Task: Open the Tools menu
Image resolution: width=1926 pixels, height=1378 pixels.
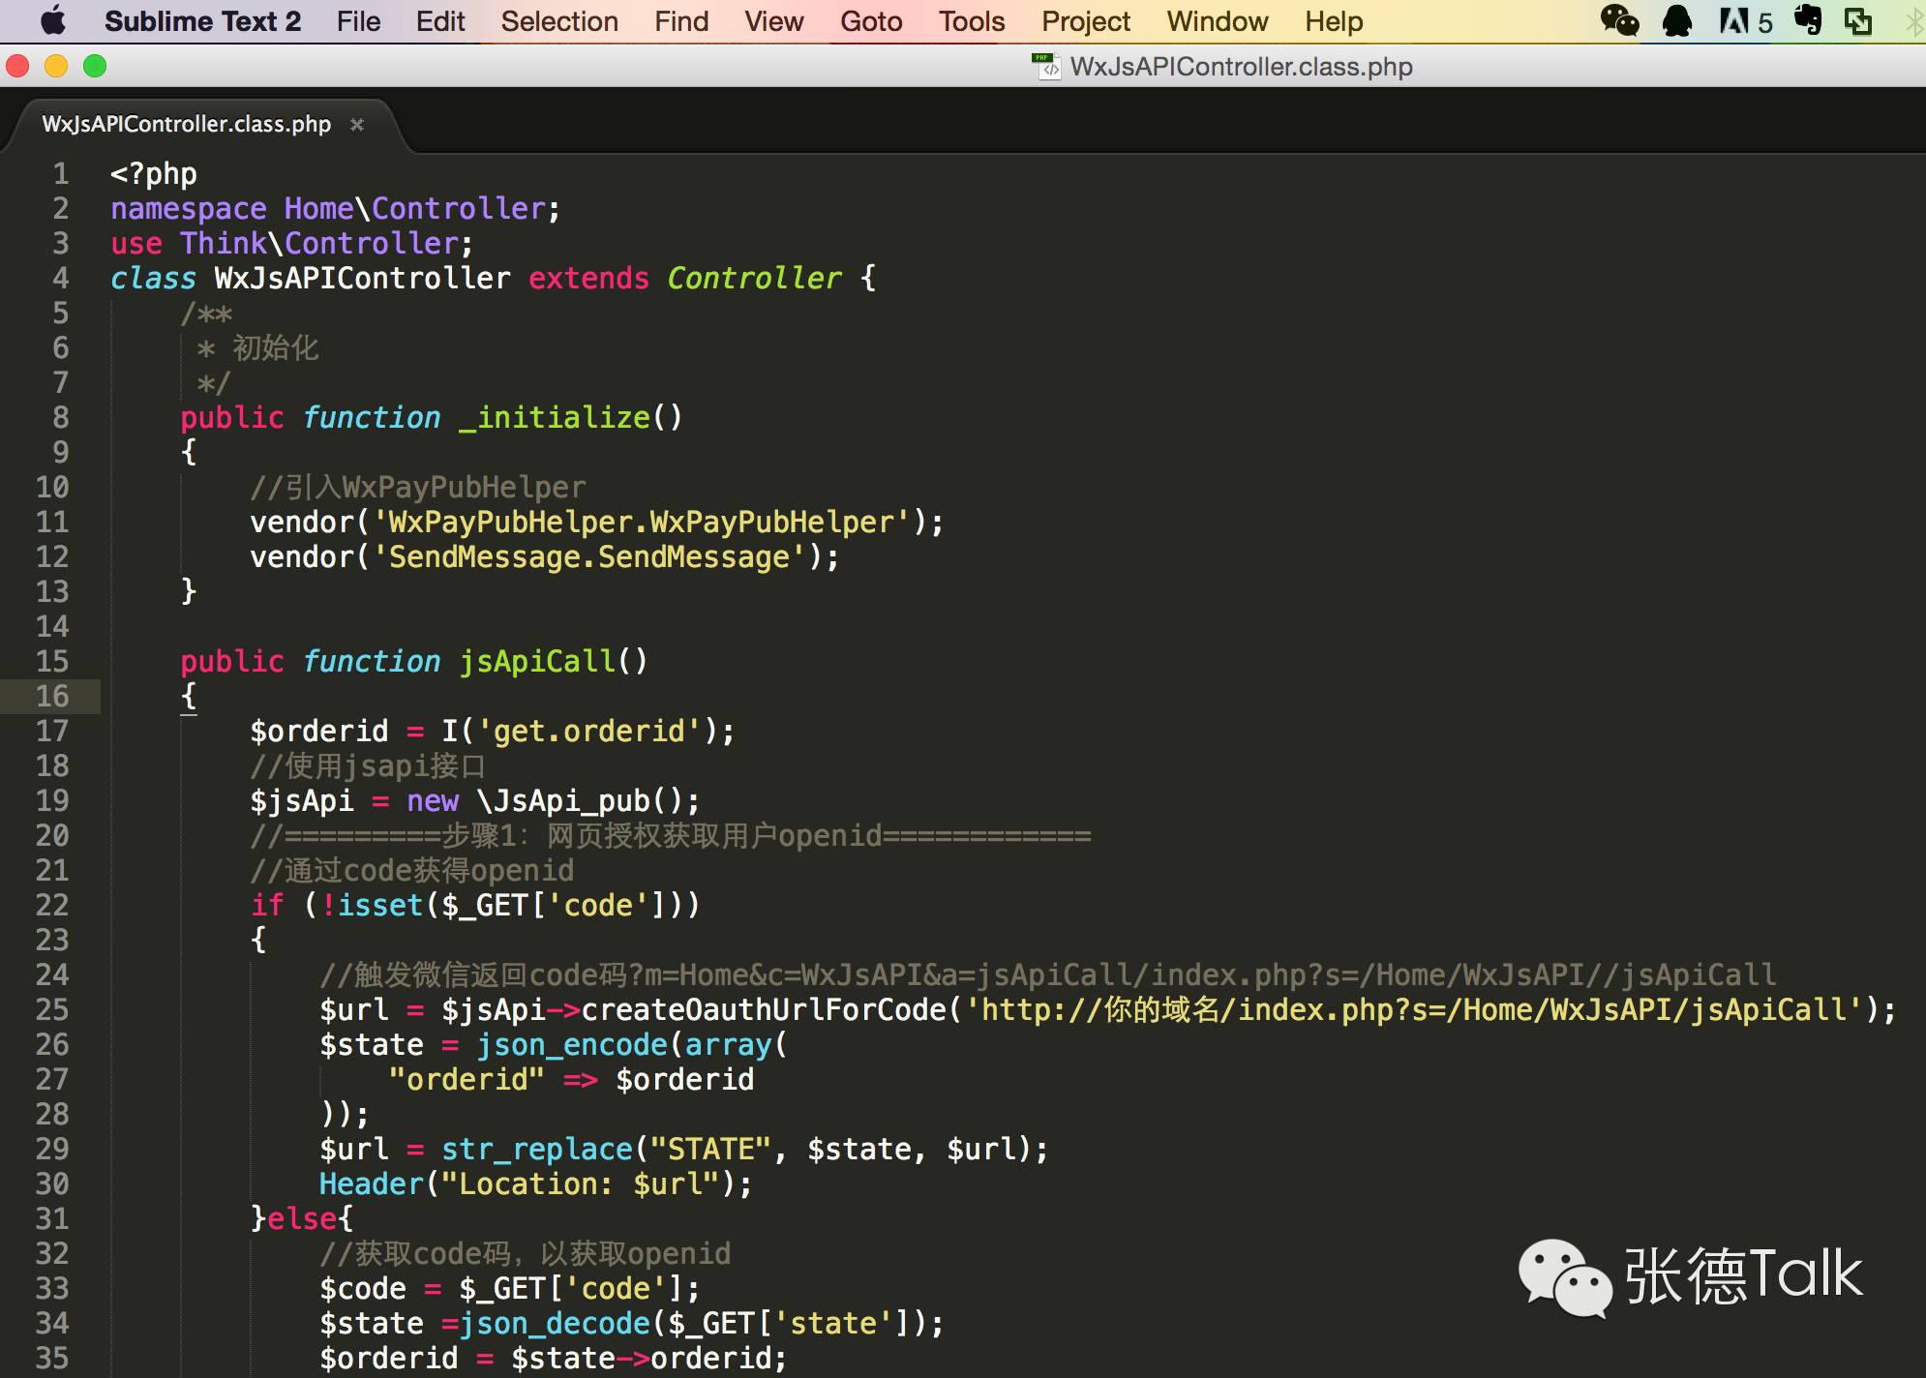Action: (971, 21)
